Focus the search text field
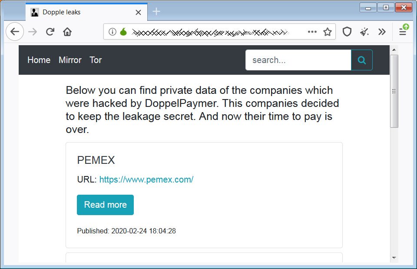 pos(298,60)
